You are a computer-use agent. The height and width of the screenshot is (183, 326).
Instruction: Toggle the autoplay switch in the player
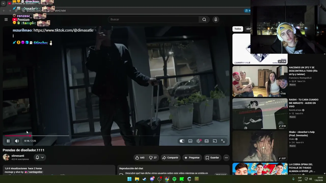click(x=182, y=141)
